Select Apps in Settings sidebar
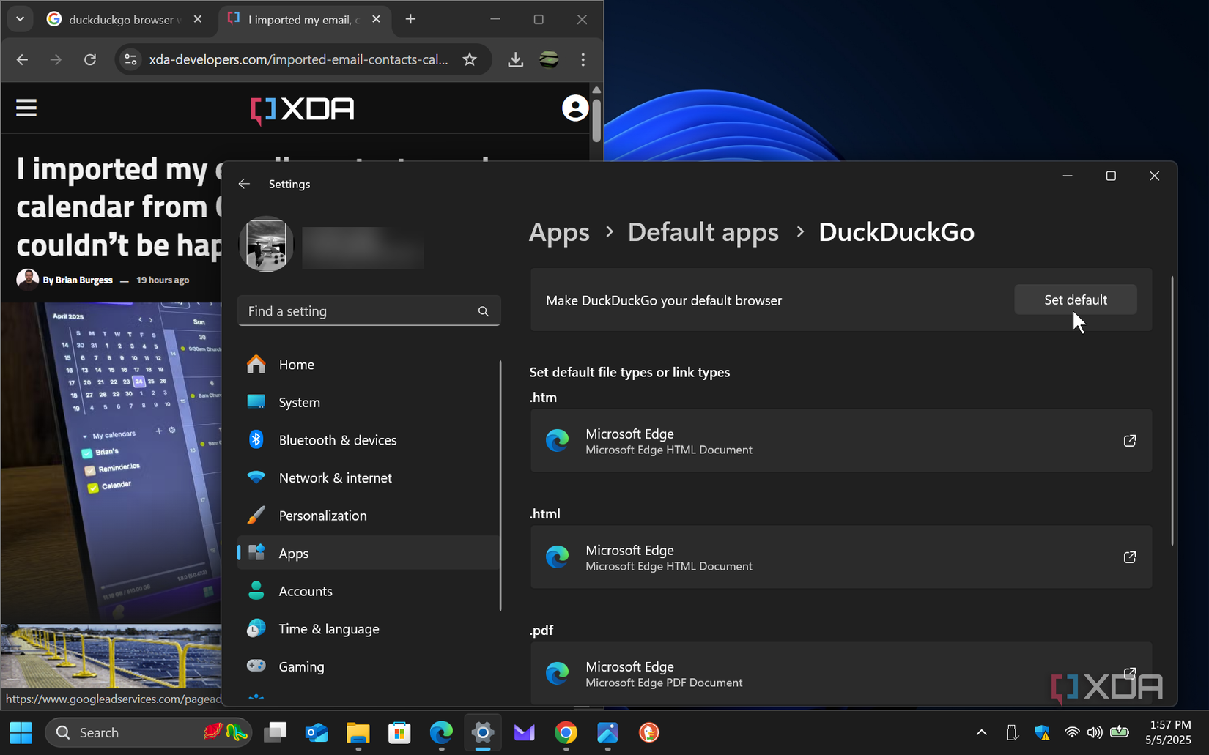1209x755 pixels. 369,553
